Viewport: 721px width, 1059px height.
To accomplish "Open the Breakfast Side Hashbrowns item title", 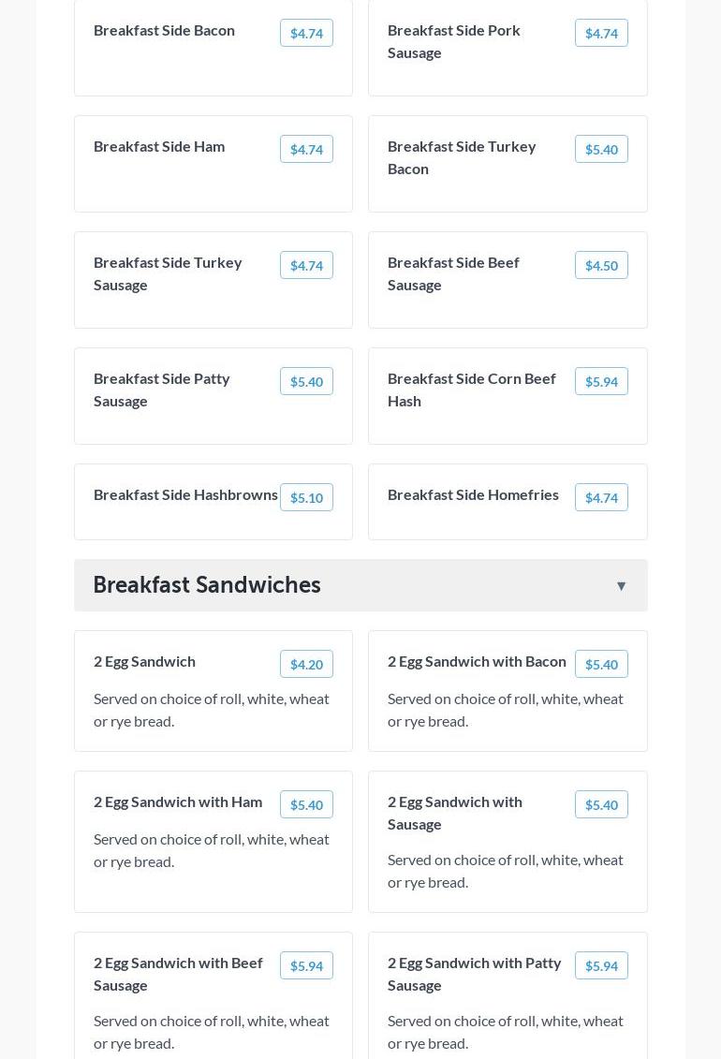I will pos(185,495).
